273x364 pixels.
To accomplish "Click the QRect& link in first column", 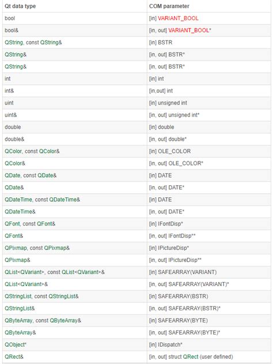I will pos(14,357).
